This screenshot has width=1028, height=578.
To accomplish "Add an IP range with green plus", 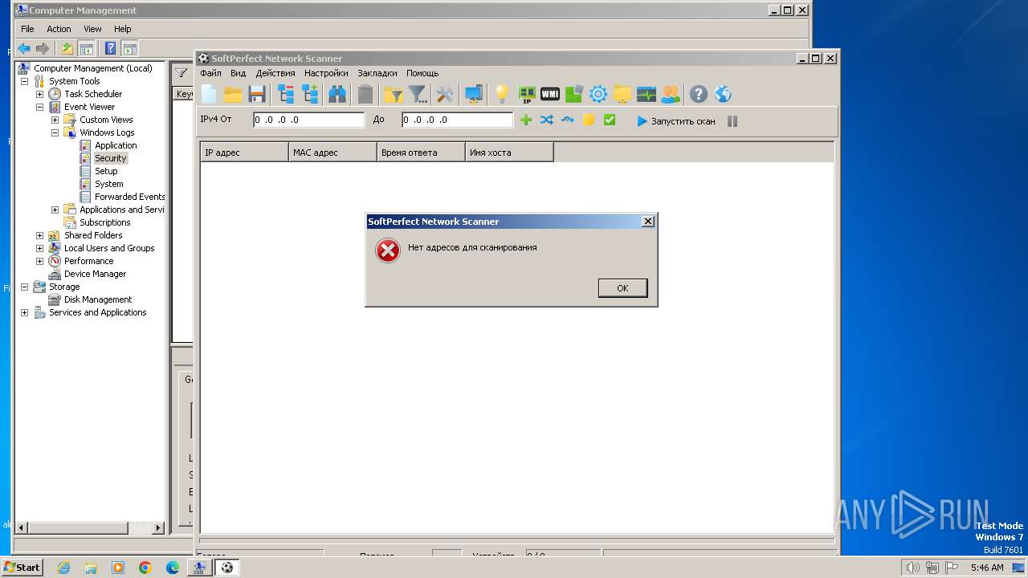I will point(526,120).
